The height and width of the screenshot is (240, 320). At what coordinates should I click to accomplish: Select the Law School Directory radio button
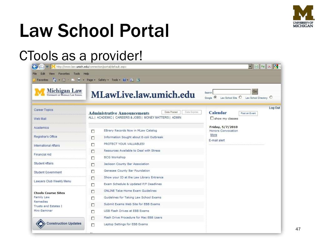click(x=271, y=97)
